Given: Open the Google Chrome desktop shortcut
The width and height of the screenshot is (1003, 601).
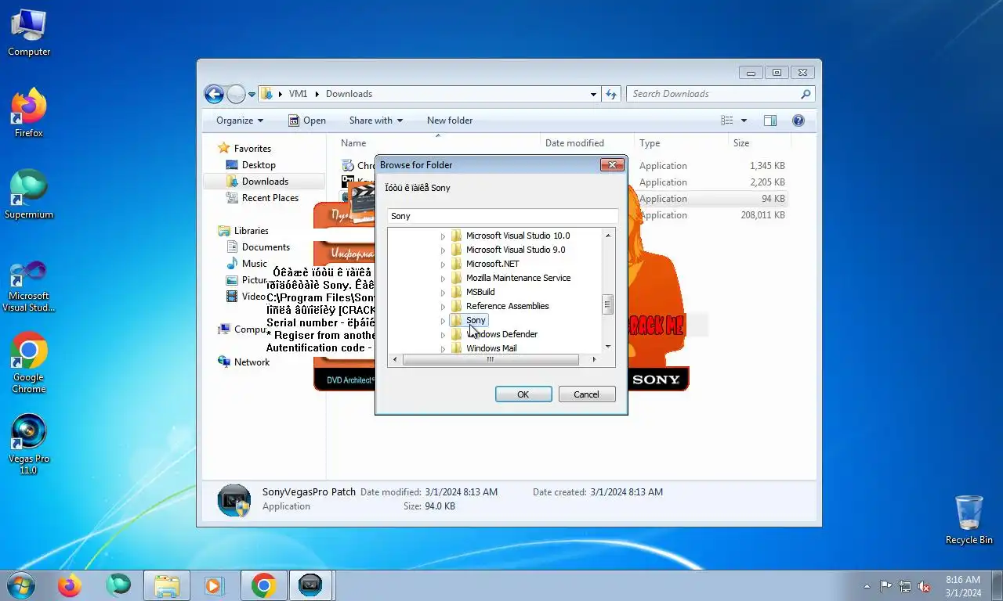Looking at the screenshot, I should coord(29,362).
